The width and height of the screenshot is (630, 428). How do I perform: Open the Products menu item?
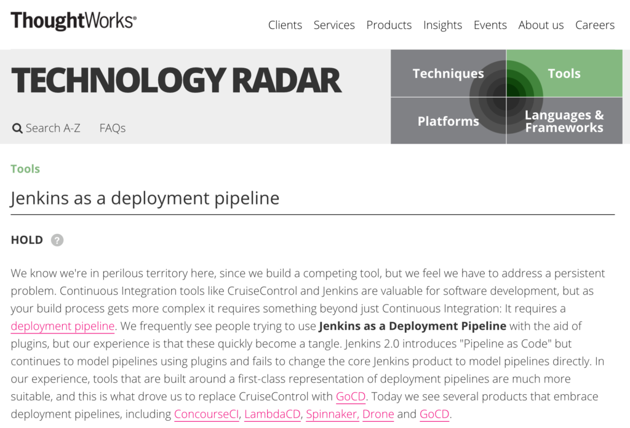tap(389, 25)
